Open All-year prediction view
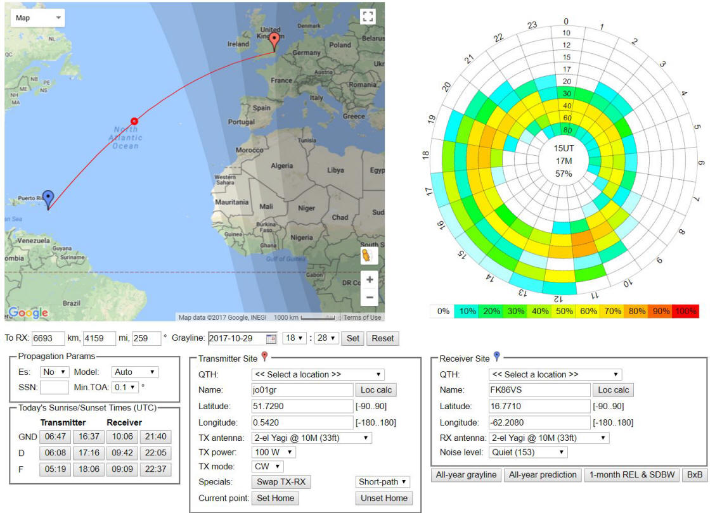Screen dimensions: 722x513 click(543, 475)
